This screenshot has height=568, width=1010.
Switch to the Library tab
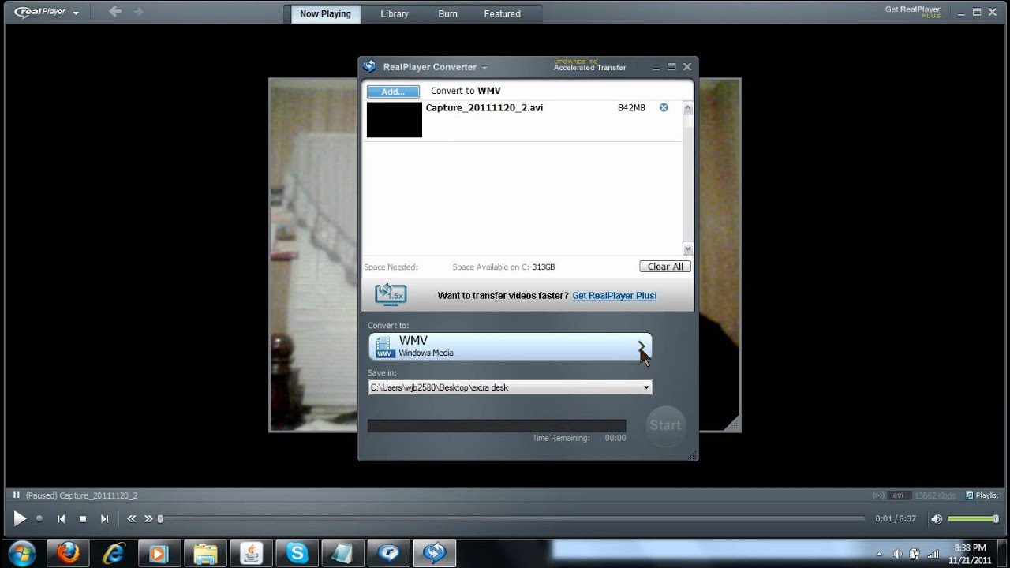(395, 13)
